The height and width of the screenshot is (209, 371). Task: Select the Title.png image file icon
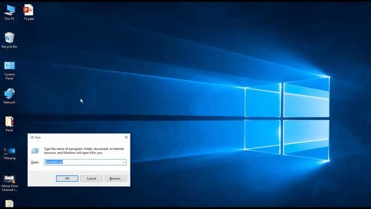pyautogui.click(x=9, y=153)
